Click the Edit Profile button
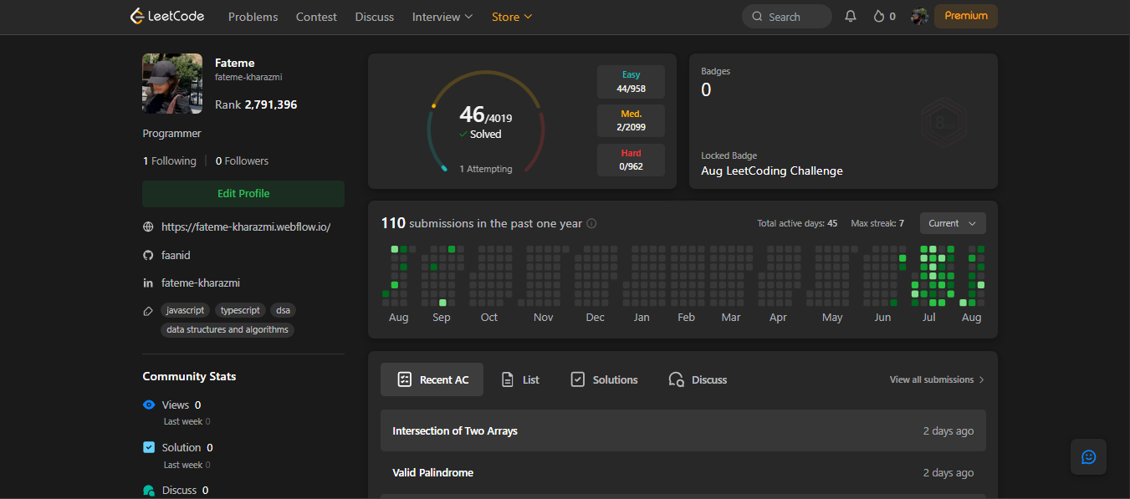 point(243,194)
